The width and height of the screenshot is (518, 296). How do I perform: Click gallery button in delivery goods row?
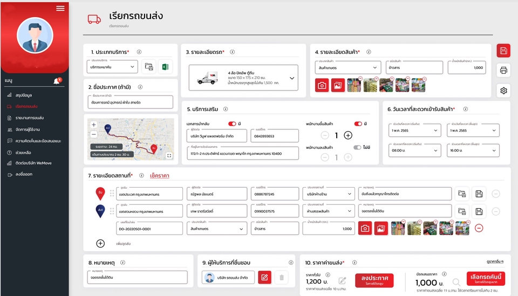pyautogui.click(x=381, y=229)
